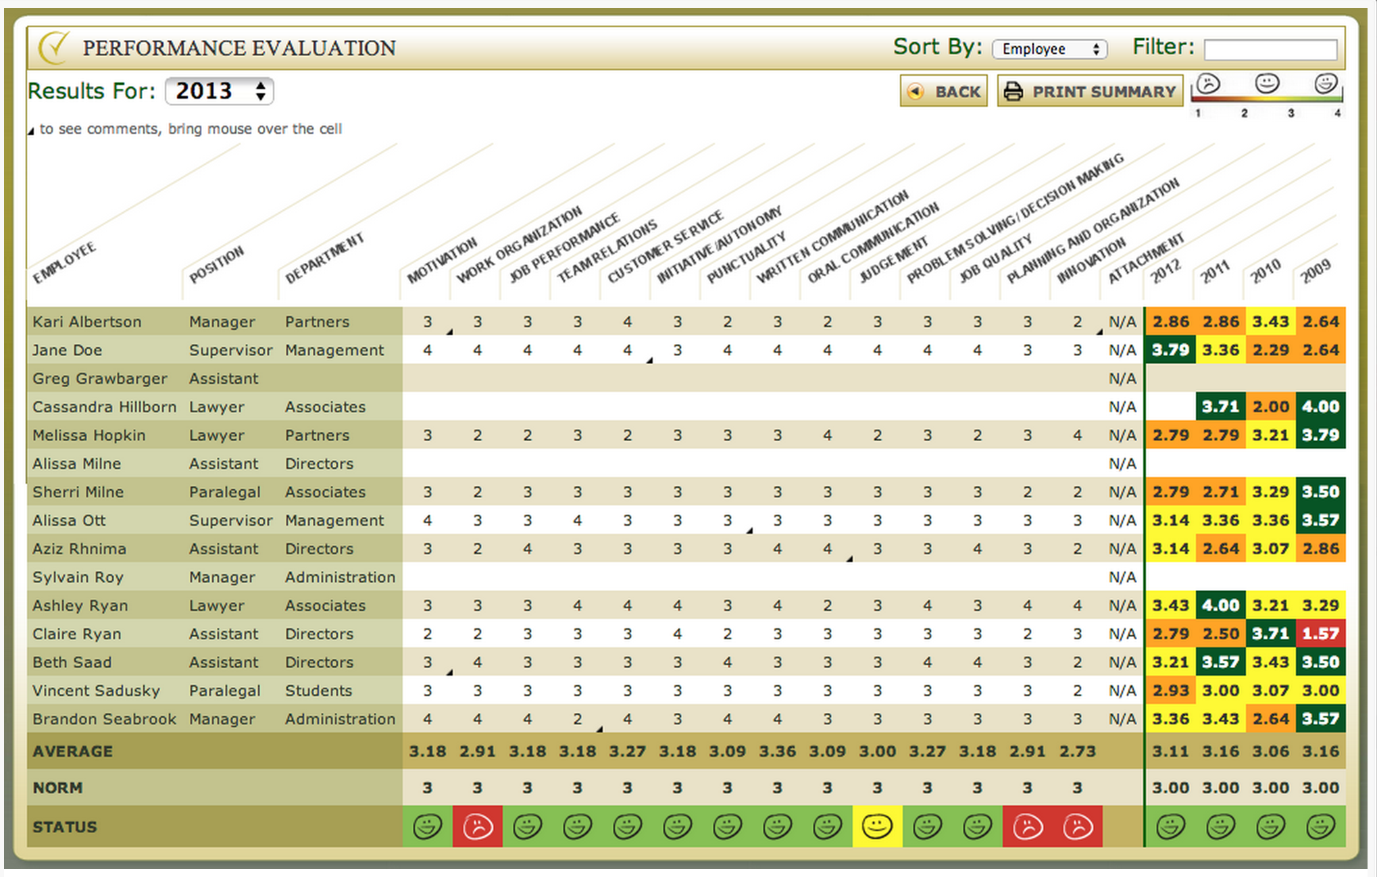1377x877 pixels.
Task: Open the Sort By Employee dropdown
Action: click(x=1049, y=49)
